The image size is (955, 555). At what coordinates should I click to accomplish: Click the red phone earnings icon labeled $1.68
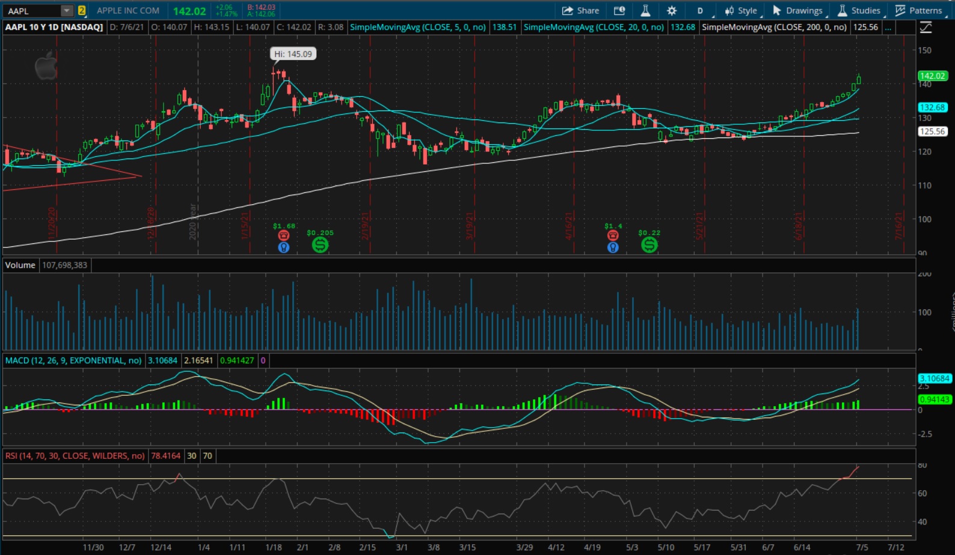tap(284, 235)
